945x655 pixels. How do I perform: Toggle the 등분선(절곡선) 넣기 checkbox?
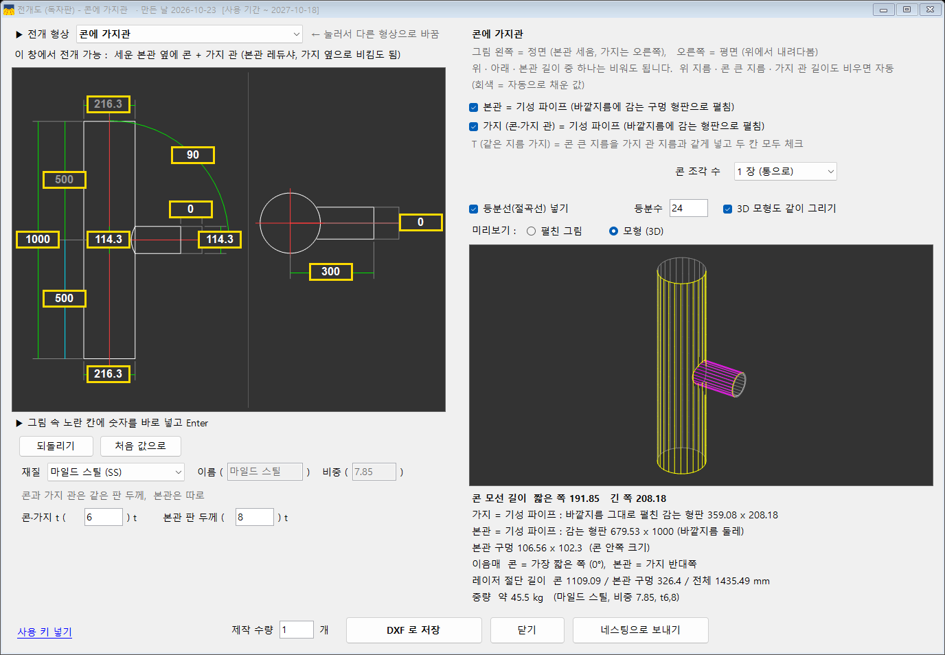tap(473, 209)
